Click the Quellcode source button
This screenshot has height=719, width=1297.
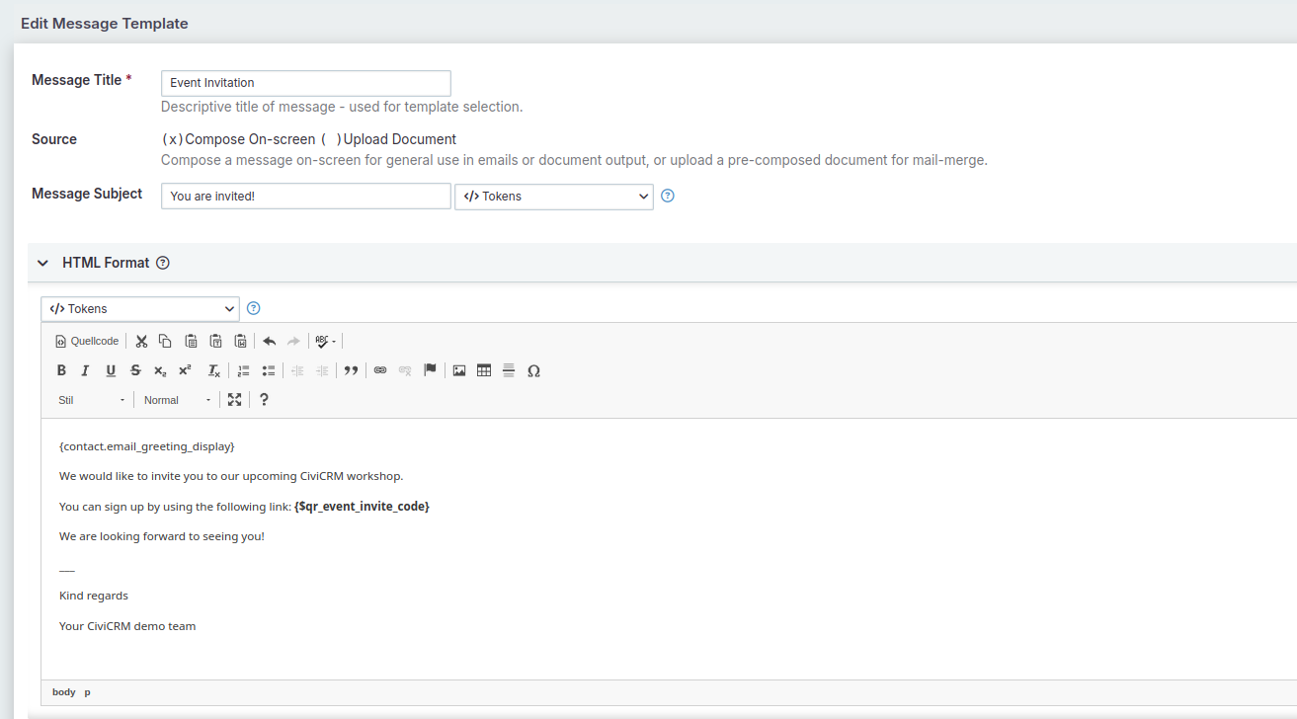tap(87, 342)
